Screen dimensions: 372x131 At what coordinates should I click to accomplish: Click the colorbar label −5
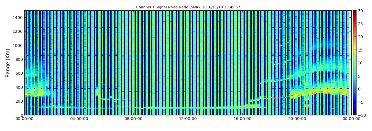(360, 102)
